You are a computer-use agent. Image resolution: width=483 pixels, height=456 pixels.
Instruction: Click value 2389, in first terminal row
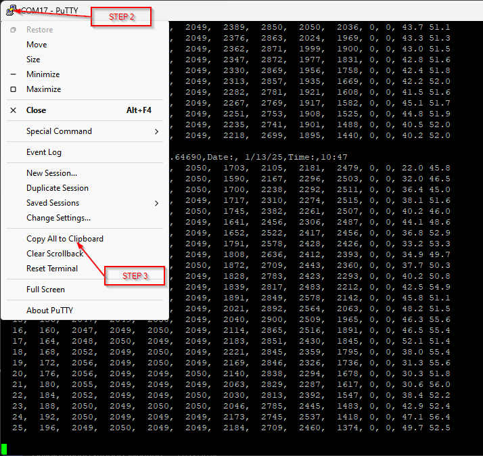tap(236, 28)
